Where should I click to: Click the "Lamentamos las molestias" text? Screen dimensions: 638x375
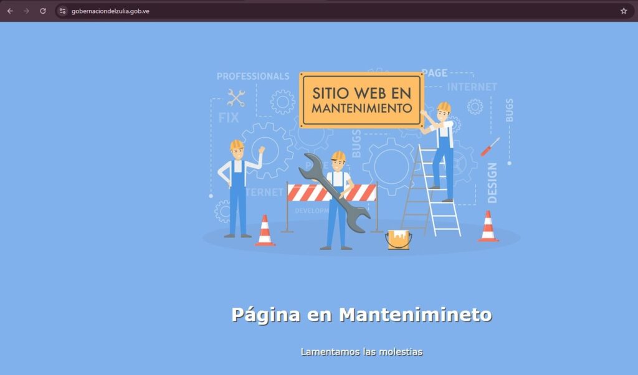361,352
